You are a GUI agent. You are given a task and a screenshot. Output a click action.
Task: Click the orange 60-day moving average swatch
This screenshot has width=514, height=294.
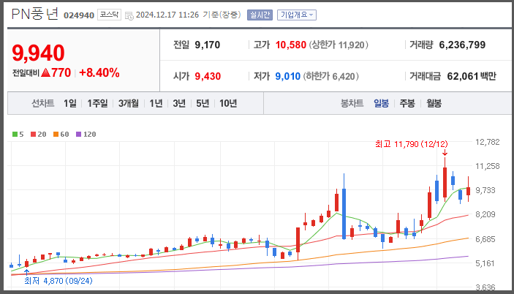(x=56, y=134)
